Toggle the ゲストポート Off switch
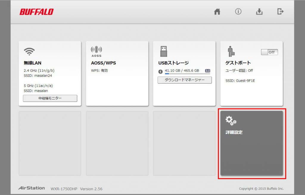Viewport: 305px width, 195px height. [269, 52]
